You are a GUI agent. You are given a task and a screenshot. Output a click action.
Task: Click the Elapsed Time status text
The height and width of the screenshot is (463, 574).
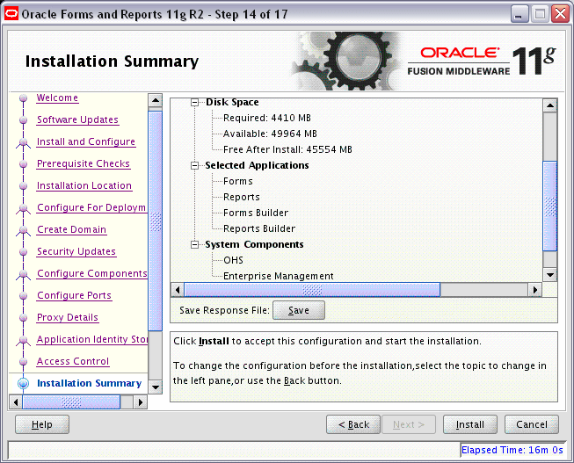(512, 450)
